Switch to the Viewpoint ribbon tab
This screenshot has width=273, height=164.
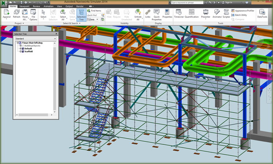pos(25,6)
